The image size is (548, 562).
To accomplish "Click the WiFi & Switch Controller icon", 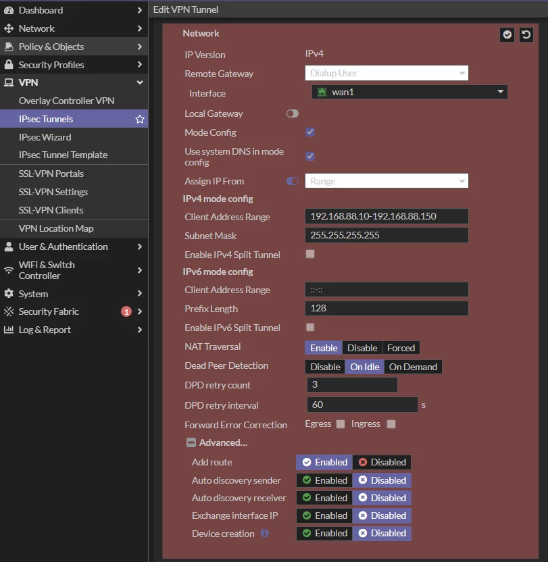I will coord(9,270).
